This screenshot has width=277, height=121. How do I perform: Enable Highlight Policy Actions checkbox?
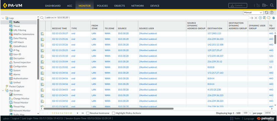[x=114, y=113]
